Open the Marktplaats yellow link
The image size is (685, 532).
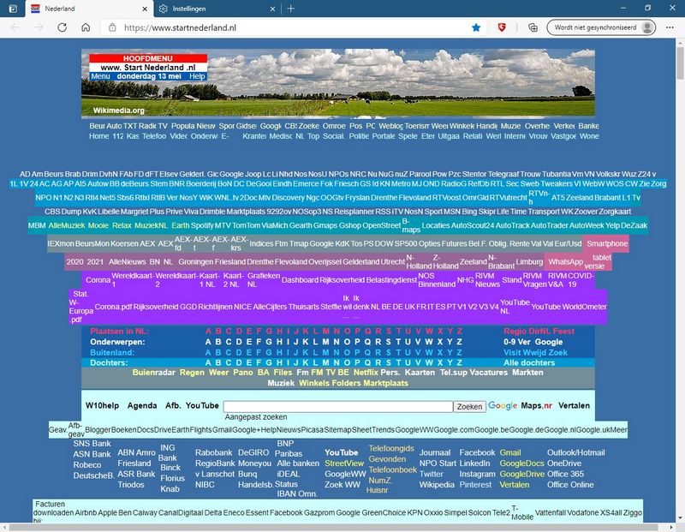386,384
